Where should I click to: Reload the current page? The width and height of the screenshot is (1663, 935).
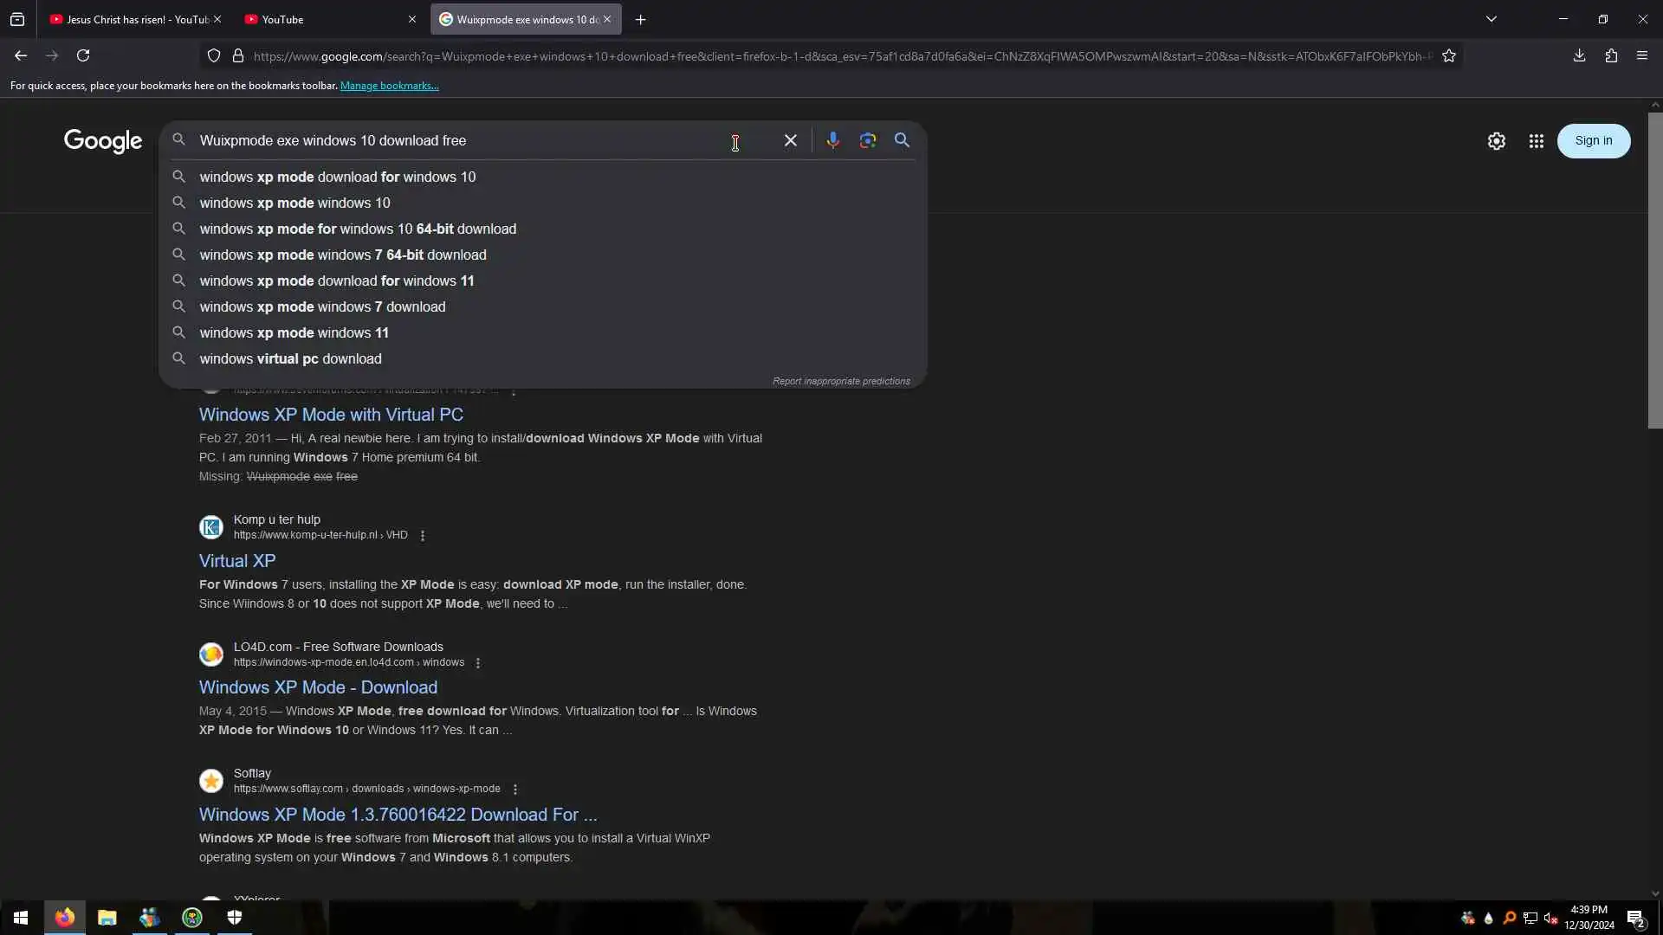point(83,56)
